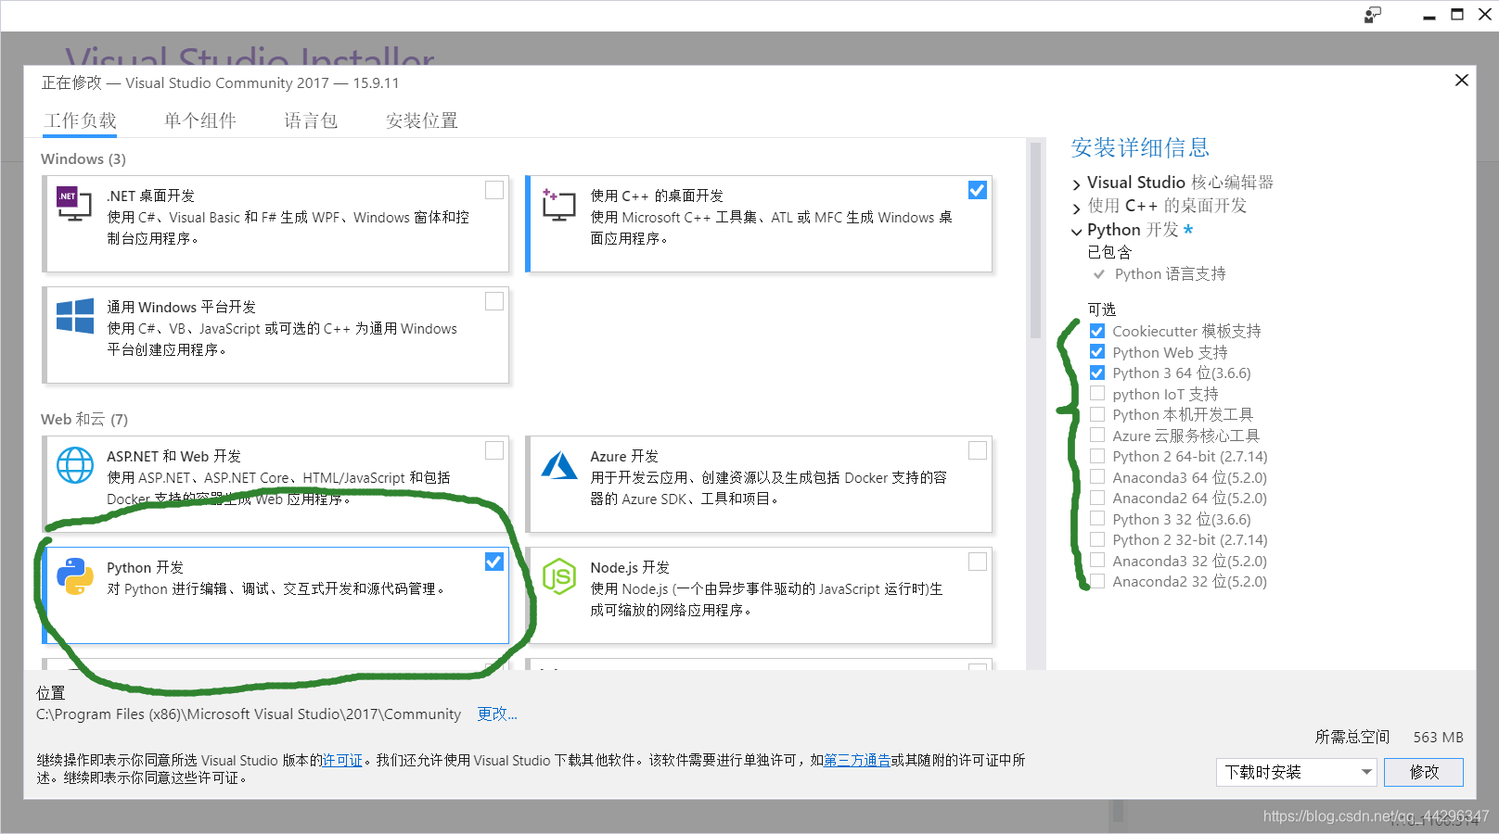This screenshot has height=834, width=1499.
Task: Open the 下载时安装 install mode dropdown
Action: point(1296,772)
